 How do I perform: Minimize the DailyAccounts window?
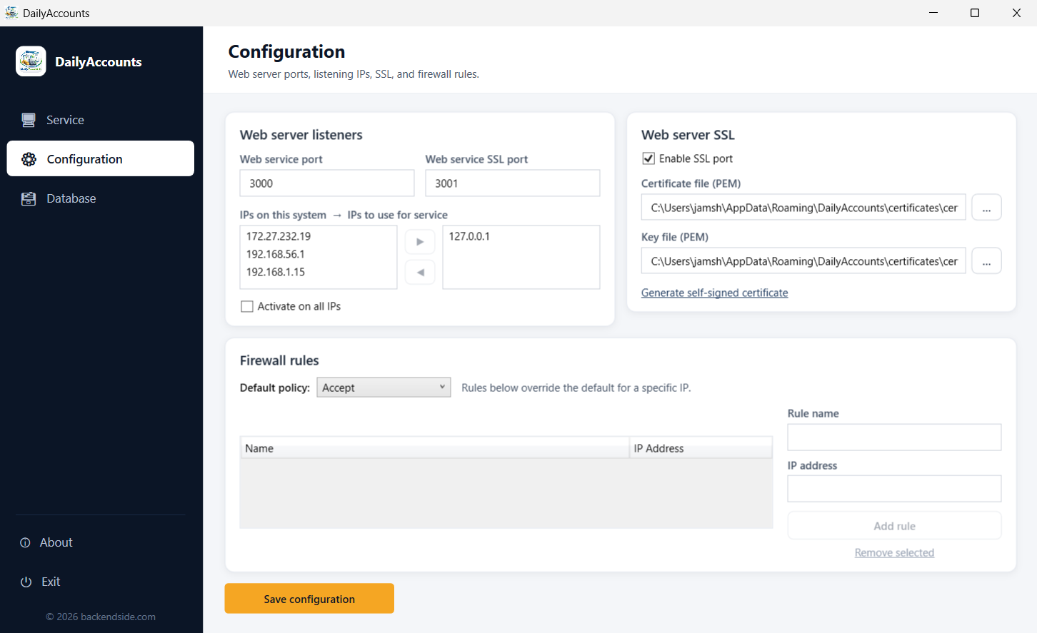933,13
